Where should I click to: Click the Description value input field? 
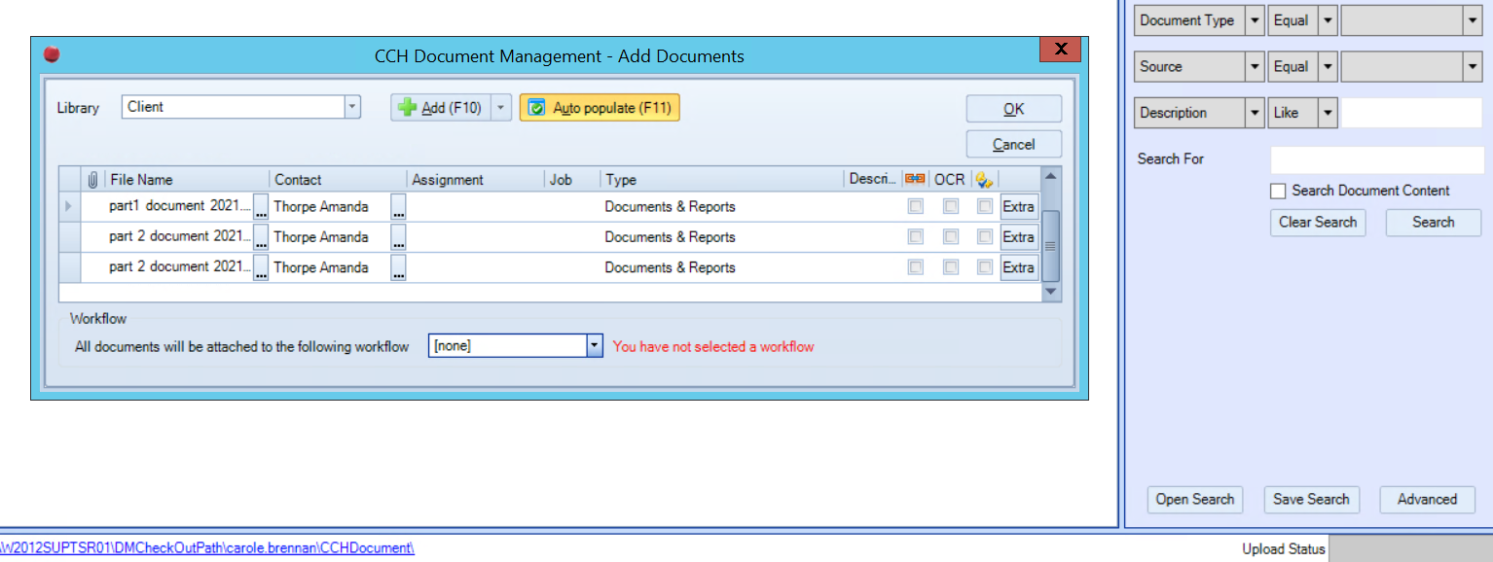[1412, 113]
